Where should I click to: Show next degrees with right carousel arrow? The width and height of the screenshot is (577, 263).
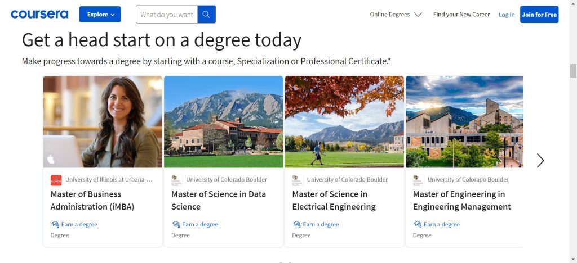(540, 161)
